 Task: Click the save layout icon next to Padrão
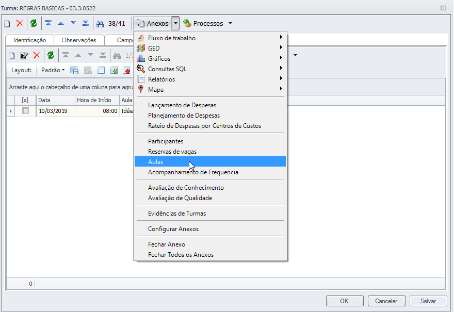tap(74, 70)
